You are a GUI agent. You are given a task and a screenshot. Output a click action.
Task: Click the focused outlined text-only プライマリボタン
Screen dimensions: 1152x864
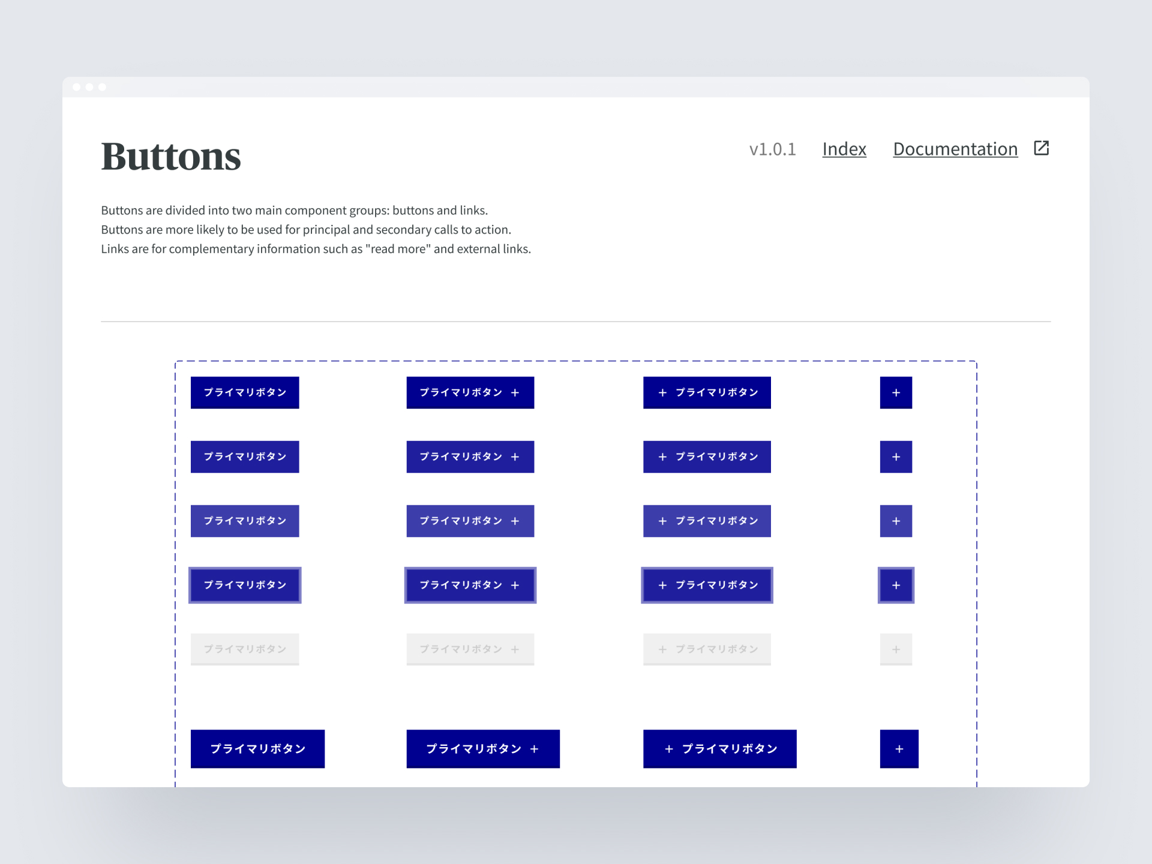(245, 585)
